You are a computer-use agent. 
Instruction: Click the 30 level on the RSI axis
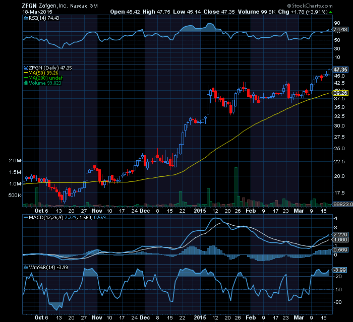pos(337,48)
